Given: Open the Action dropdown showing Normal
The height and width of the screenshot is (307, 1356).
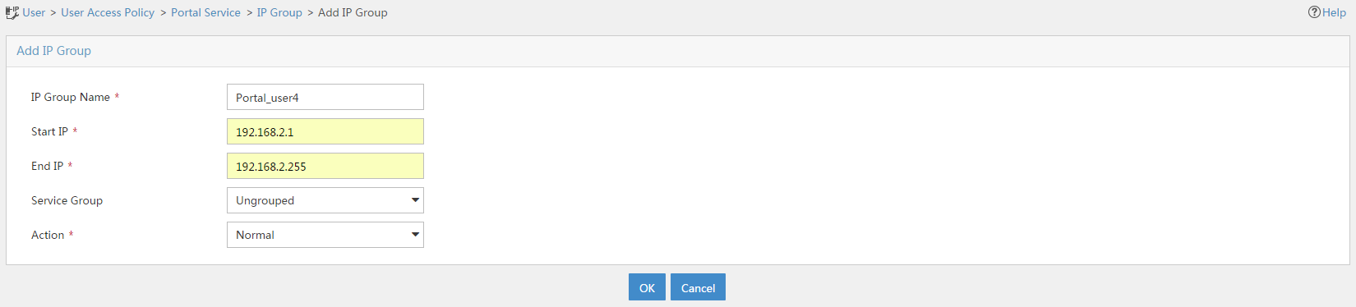Looking at the screenshot, I should pos(325,235).
